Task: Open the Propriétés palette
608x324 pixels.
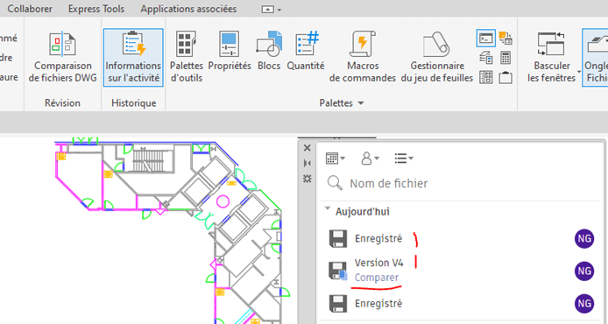Action: coord(230,52)
